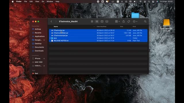
Task: Click the java folder icon
Action: [52, 38]
